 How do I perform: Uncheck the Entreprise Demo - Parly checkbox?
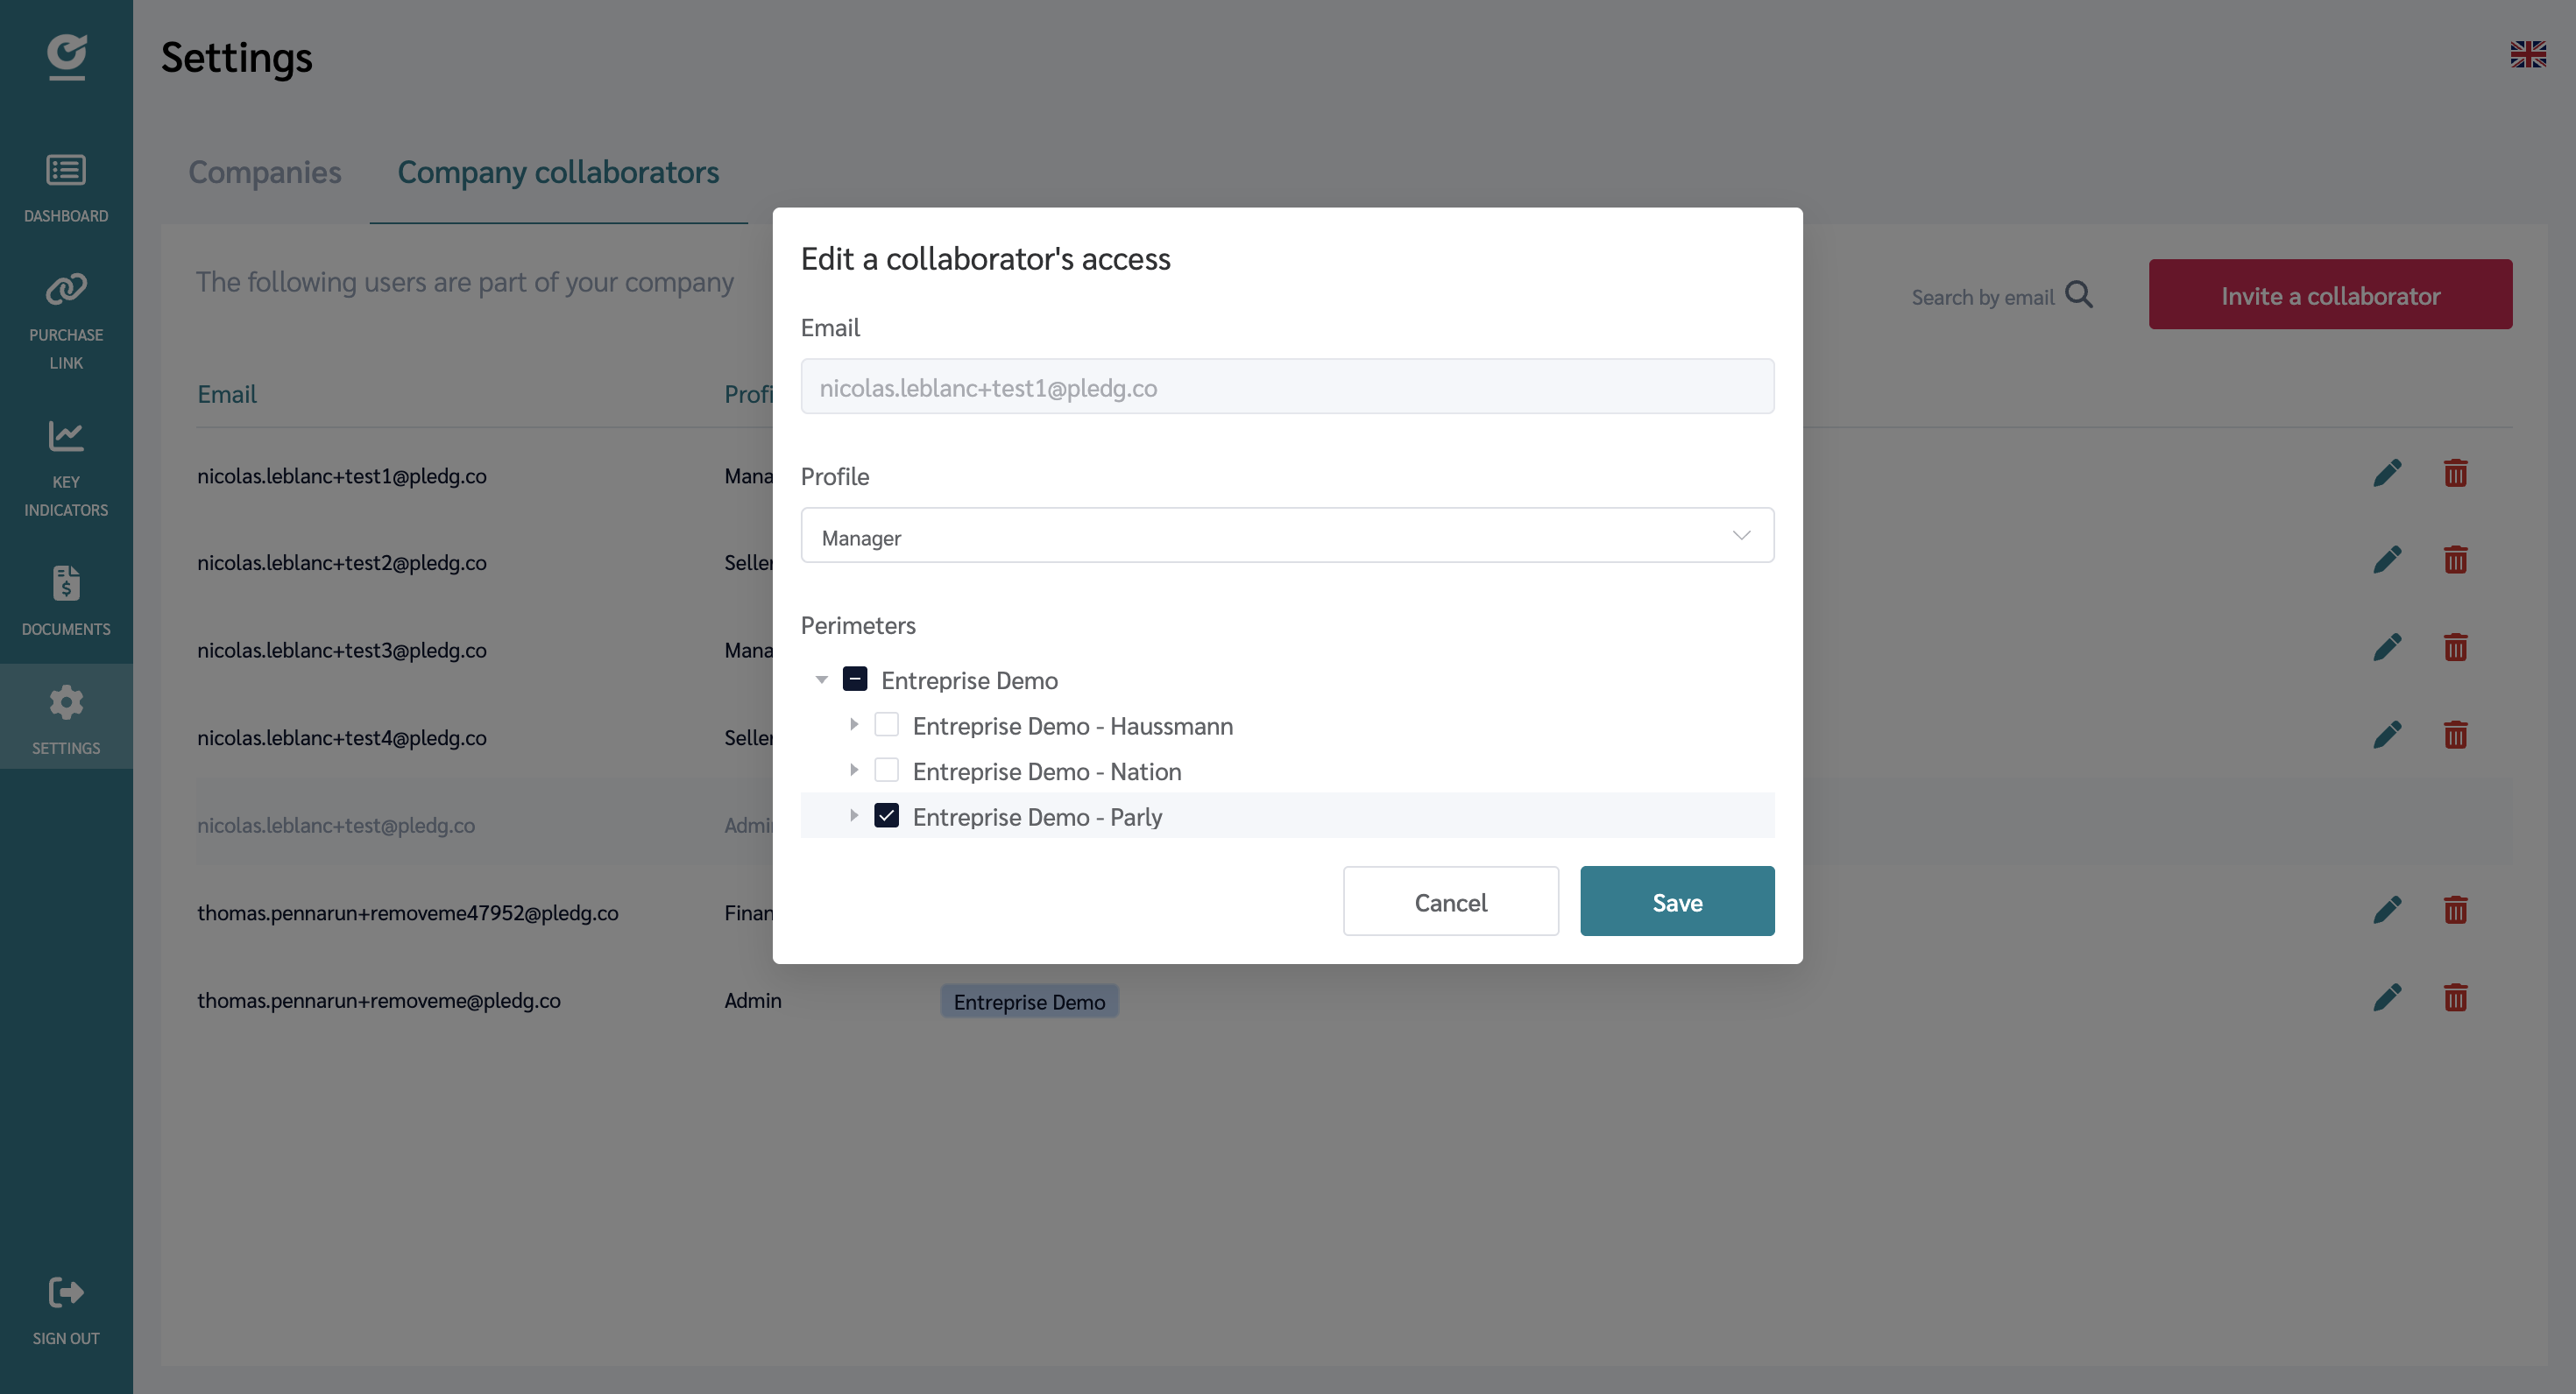click(x=886, y=816)
